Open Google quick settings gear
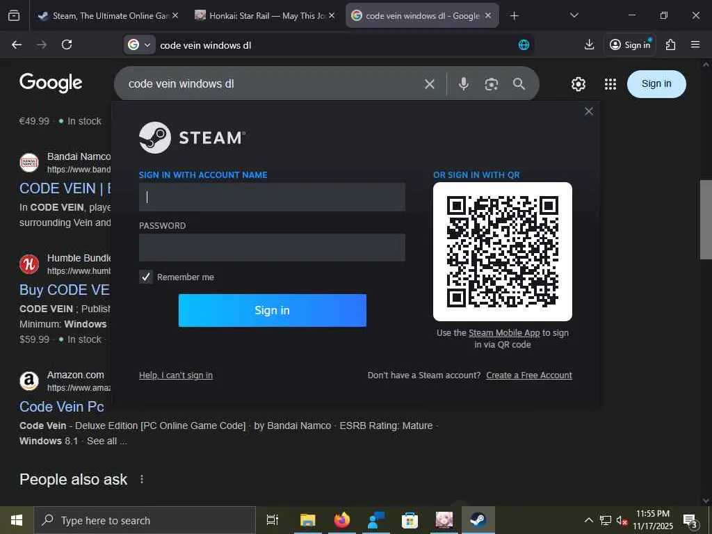Screen dimensions: 712x534 tap(578, 84)
